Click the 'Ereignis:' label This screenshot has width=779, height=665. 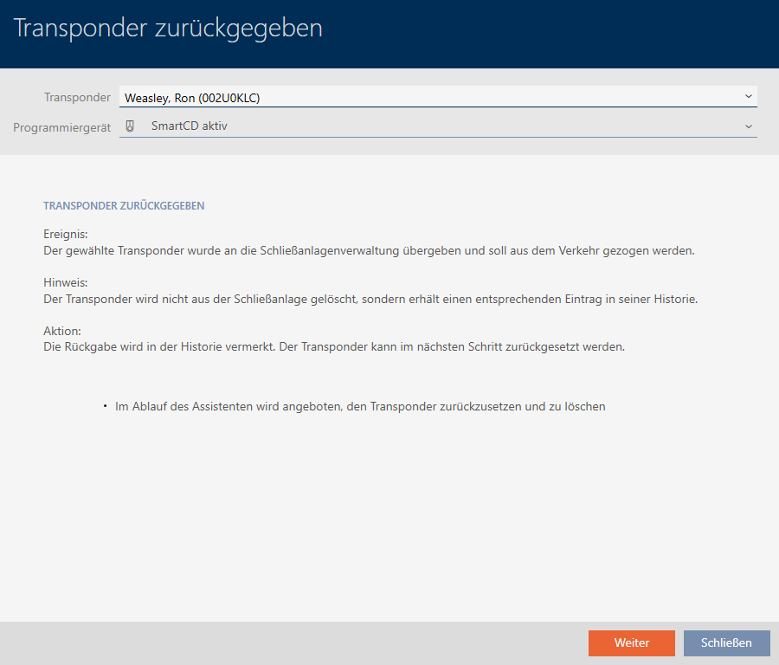(x=66, y=235)
